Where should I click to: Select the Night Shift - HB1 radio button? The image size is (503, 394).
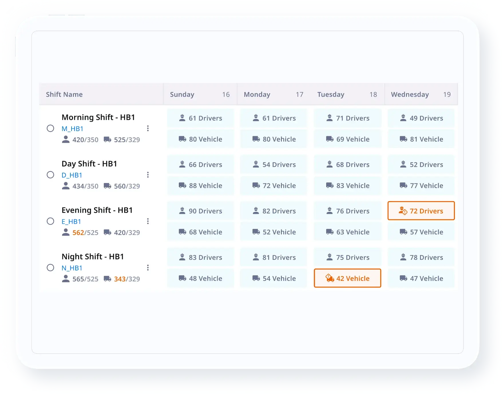pos(50,268)
